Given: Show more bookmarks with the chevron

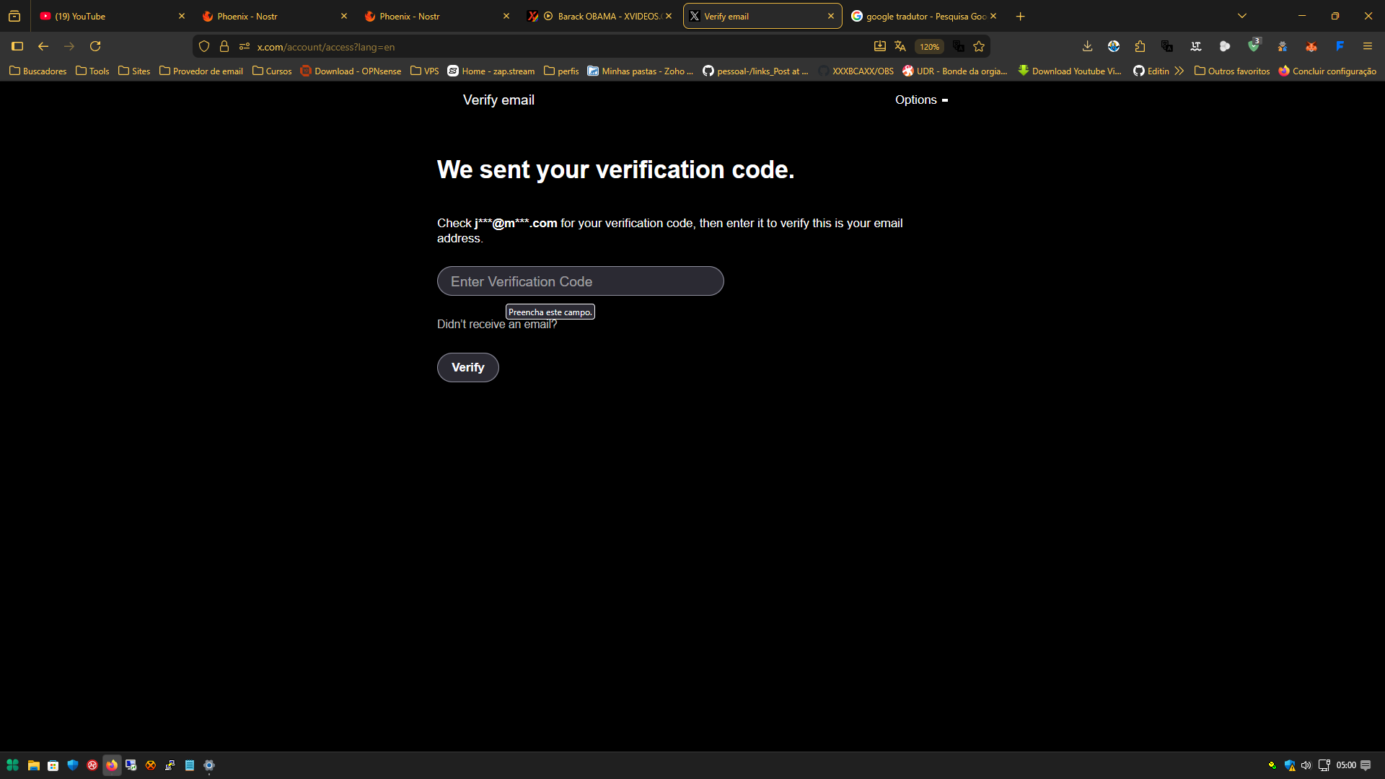Looking at the screenshot, I should point(1179,71).
